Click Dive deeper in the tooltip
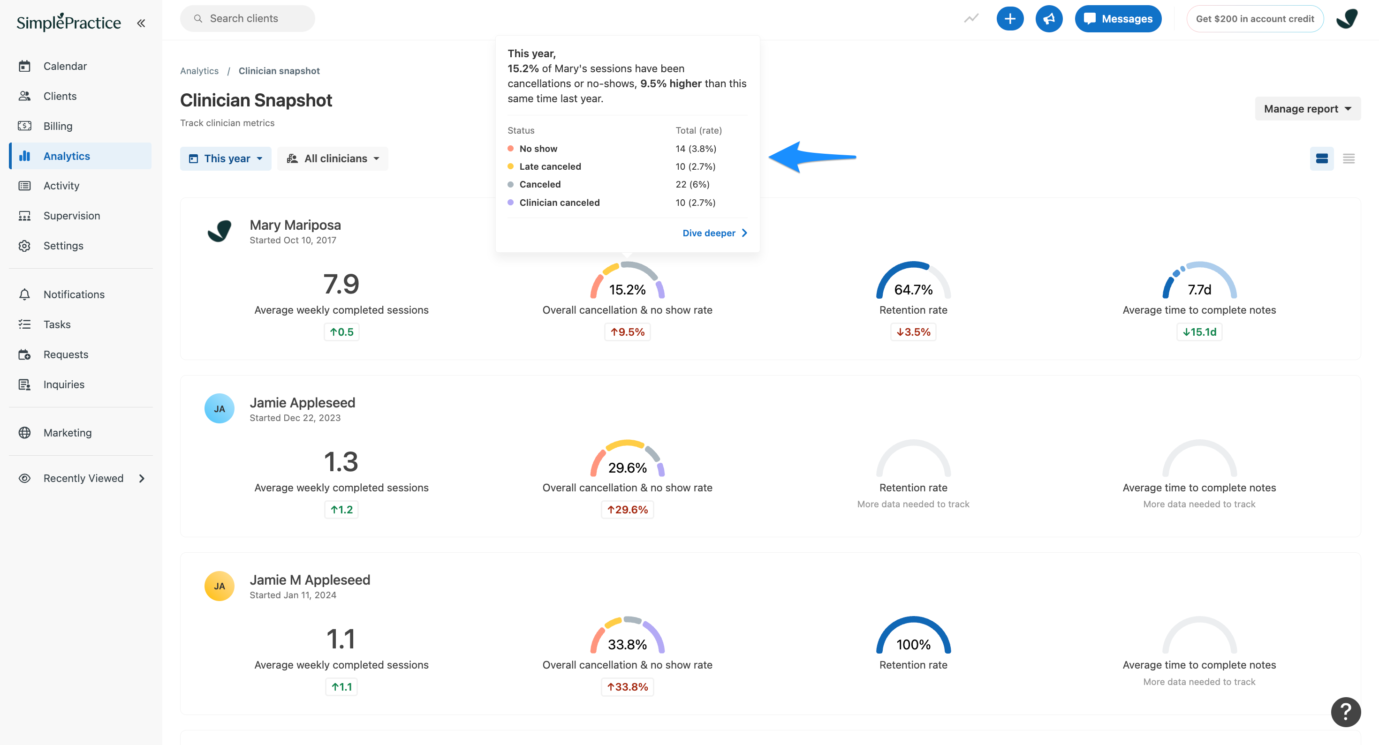1379x745 pixels. (715, 233)
